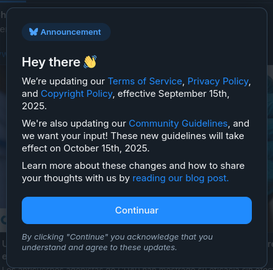Click the 'effective September 15th' text
Image resolution: width=273 pixels, height=270 pixels.
[x=174, y=94]
